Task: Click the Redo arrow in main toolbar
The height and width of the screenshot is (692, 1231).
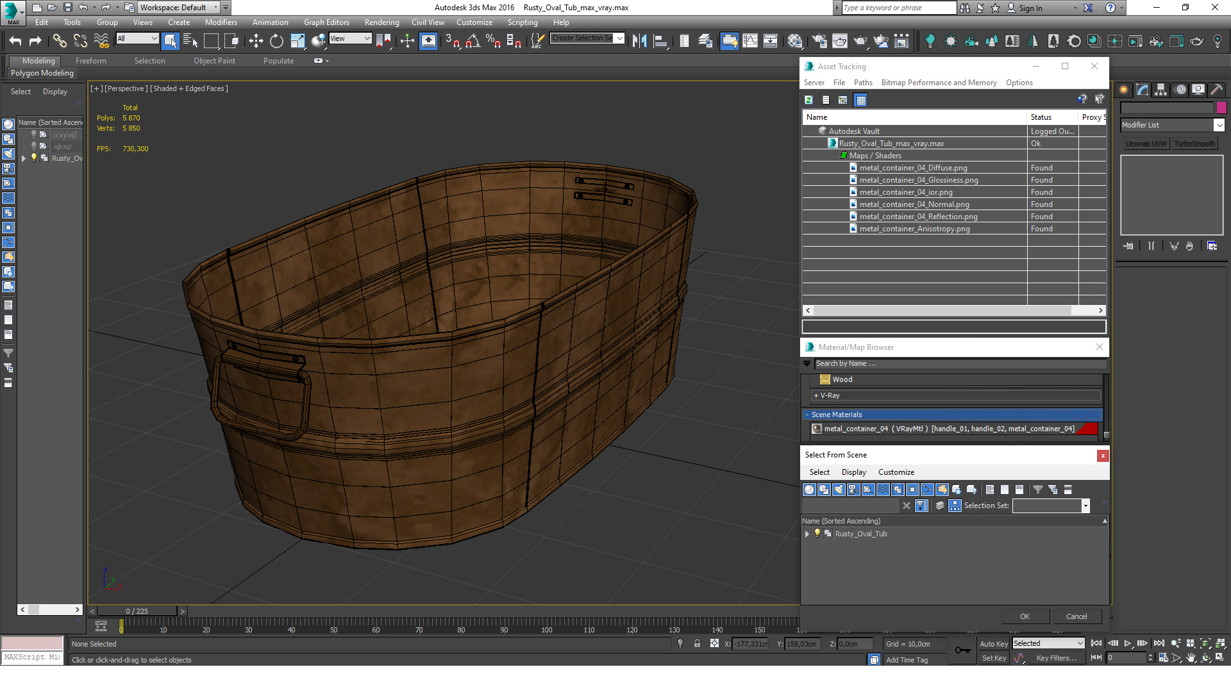Action: click(x=35, y=41)
